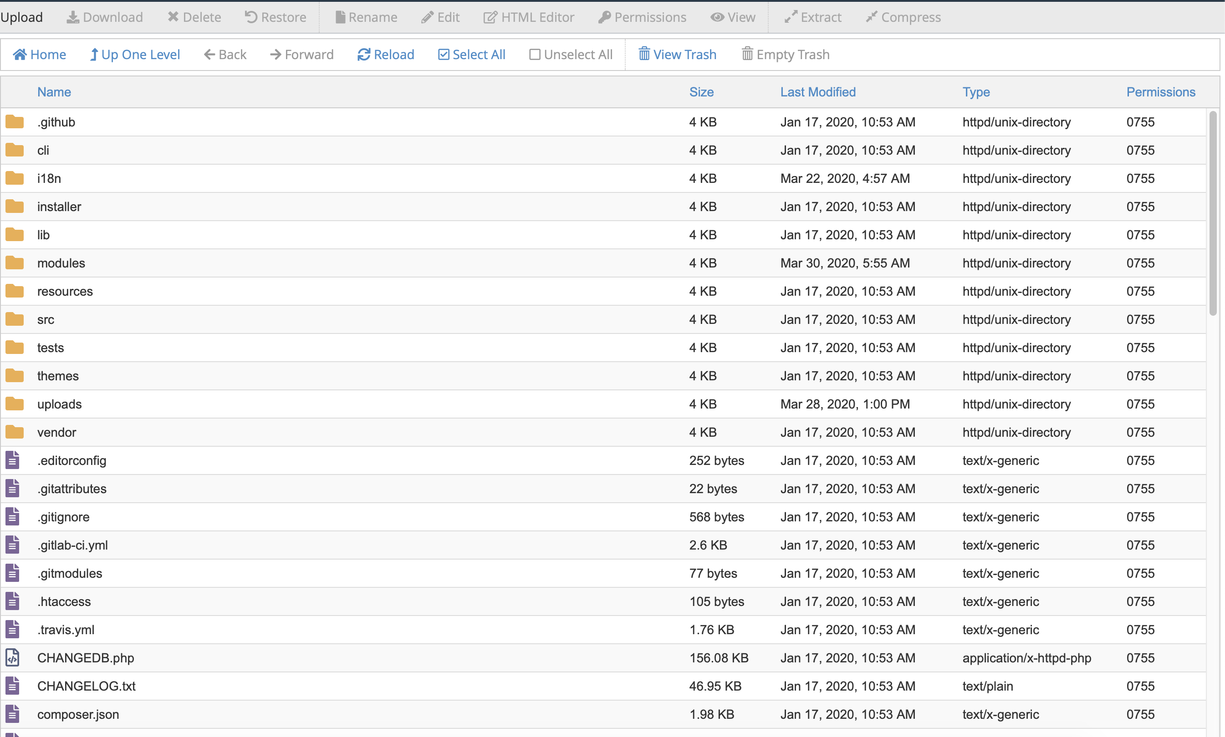Click the .gitmodules file icon
The image size is (1225, 737).
coord(12,573)
